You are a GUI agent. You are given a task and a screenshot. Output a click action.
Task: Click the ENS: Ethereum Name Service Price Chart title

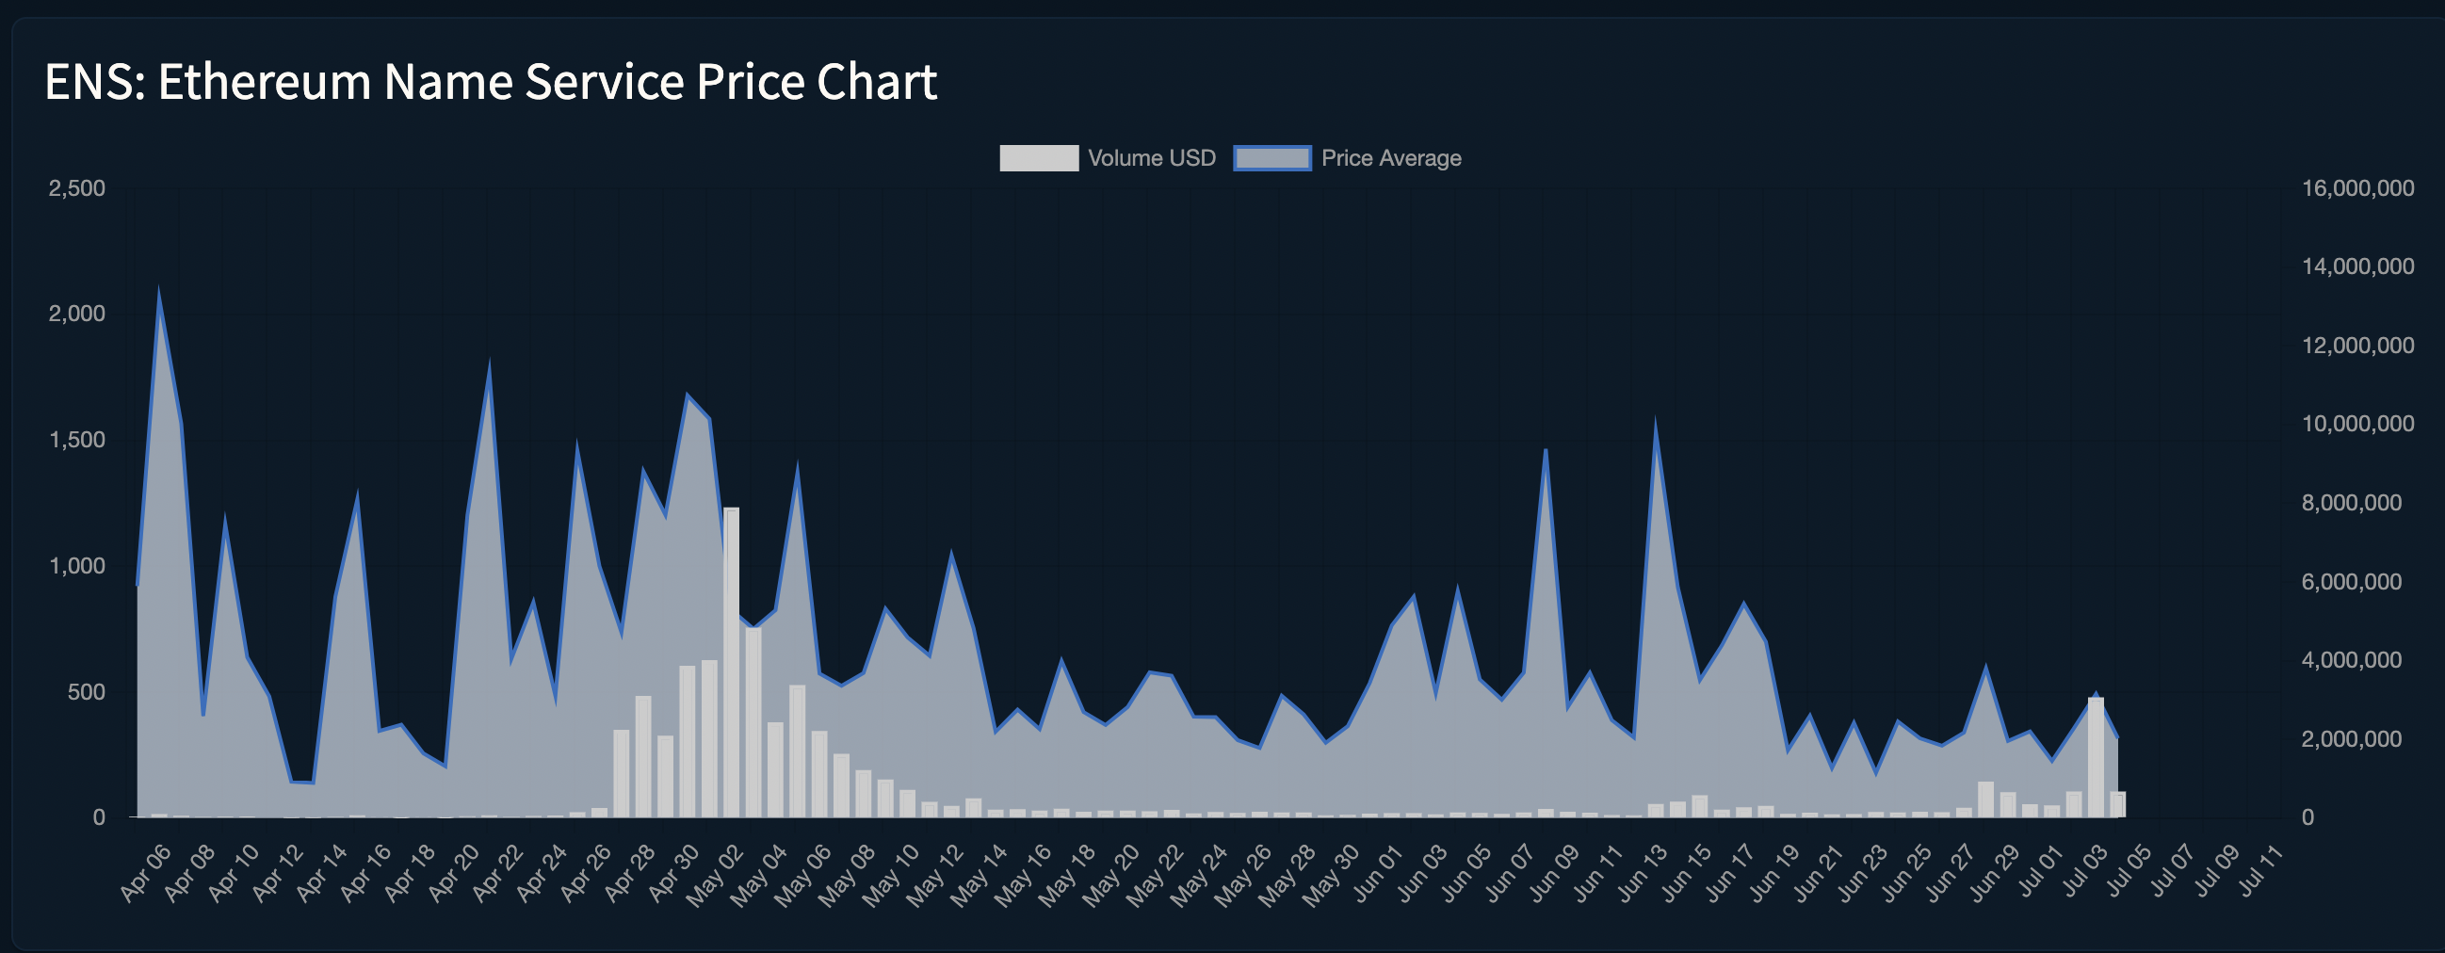pyautogui.click(x=491, y=82)
